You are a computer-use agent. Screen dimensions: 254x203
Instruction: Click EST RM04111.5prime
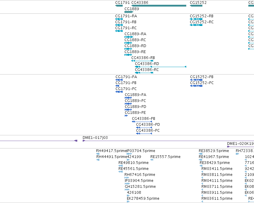coord(217,181)
